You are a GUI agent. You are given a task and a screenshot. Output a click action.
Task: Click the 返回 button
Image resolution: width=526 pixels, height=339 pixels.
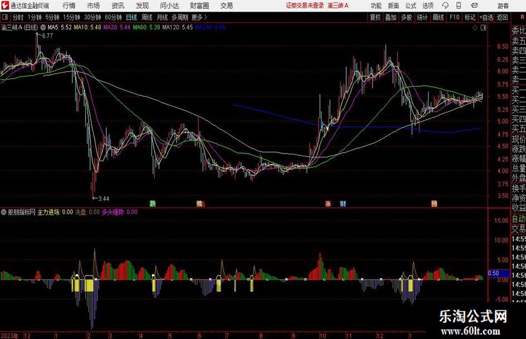[x=502, y=17]
